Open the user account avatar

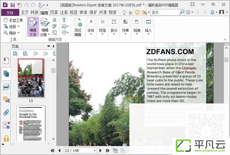(221, 12)
